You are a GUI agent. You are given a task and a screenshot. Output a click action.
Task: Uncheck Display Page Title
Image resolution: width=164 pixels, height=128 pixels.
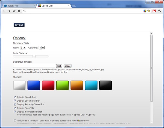[15, 108]
